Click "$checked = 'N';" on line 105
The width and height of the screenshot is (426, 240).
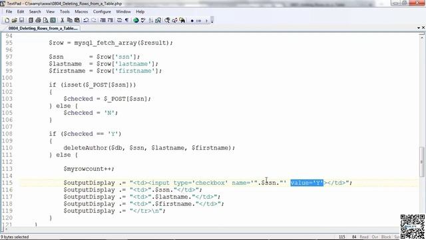pyautogui.click(x=91, y=113)
